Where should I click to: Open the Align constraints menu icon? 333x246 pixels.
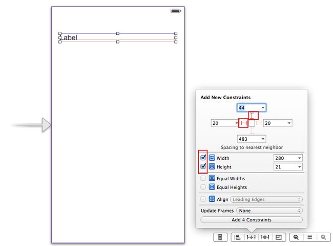coord(237,237)
